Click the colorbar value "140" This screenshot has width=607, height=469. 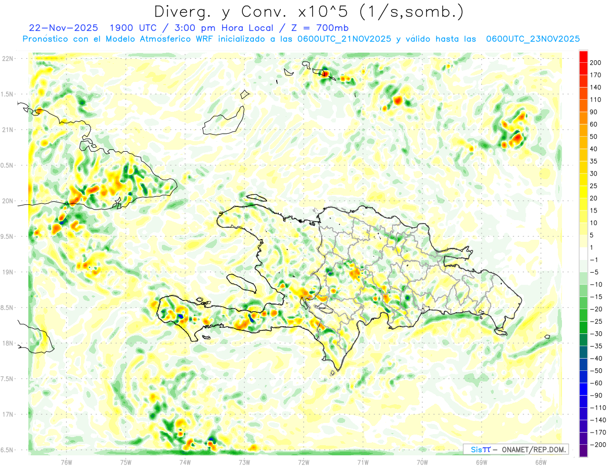595,87
